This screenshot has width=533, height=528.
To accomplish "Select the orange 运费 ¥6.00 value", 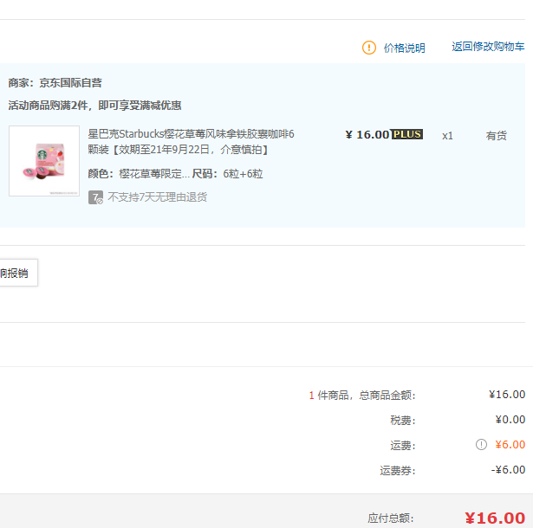I will tap(510, 445).
